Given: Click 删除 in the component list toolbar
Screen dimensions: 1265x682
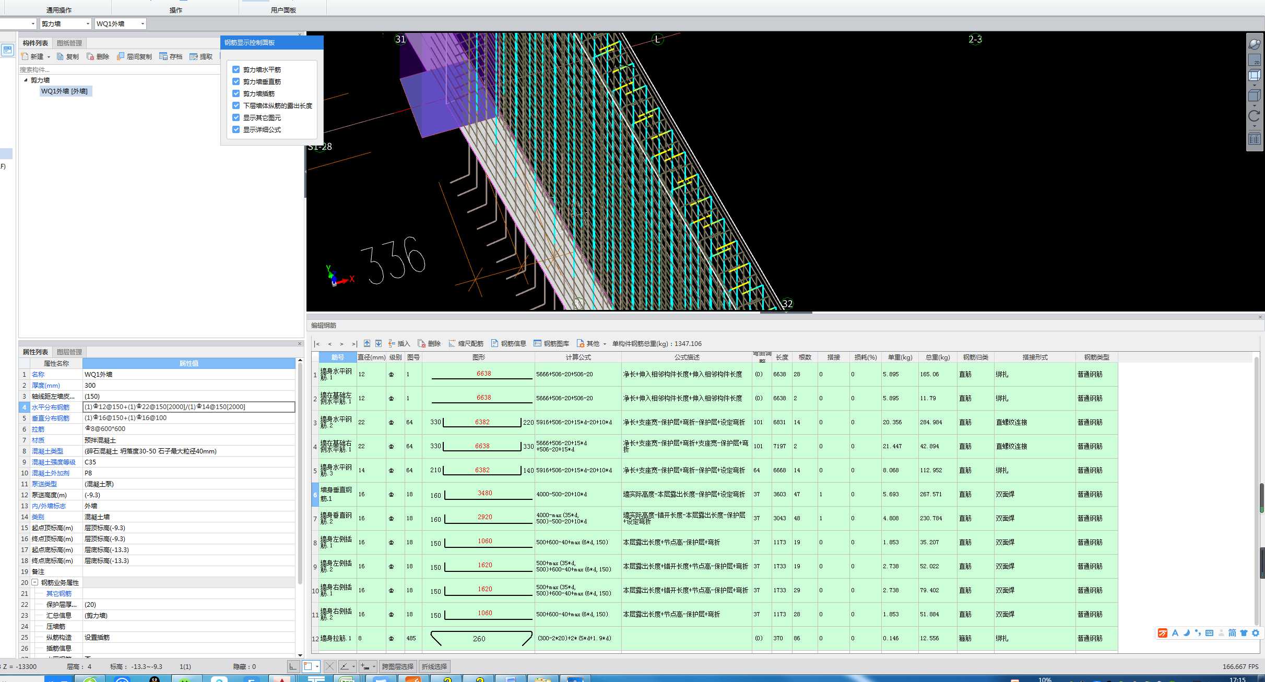Looking at the screenshot, I should 98,56.
